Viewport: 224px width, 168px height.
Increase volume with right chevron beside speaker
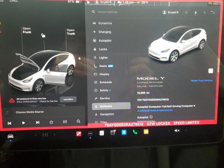pos(186,130)
